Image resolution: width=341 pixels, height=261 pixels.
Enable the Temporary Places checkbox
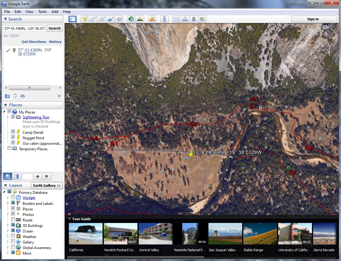pyautogui.click(x=9, y=148)
